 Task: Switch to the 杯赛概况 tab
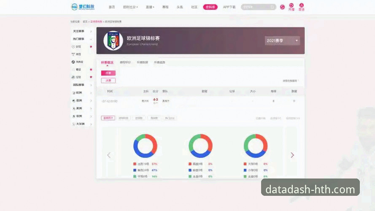(107, 62)
